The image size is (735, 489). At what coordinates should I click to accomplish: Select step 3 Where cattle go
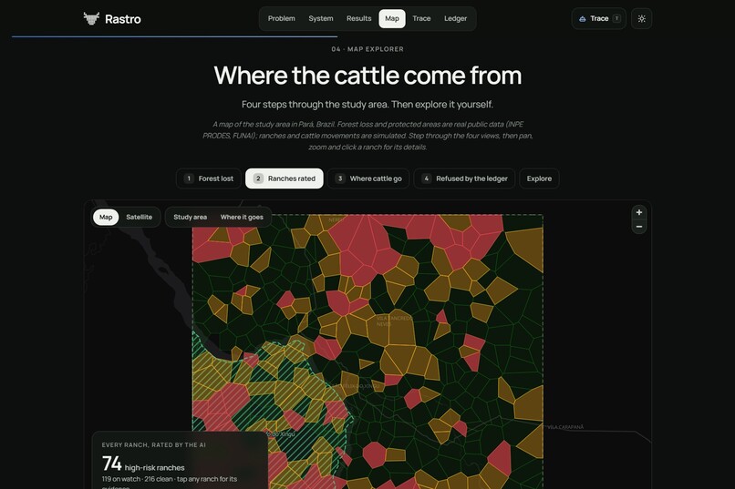pyautogui.click(x=368, y=178)
